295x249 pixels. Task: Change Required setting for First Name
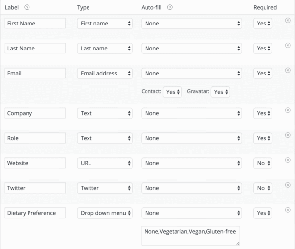pos(263,23)
